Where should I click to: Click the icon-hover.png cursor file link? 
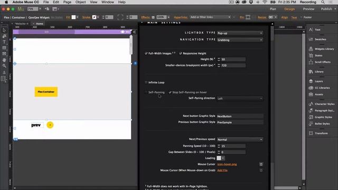(227, 164)
